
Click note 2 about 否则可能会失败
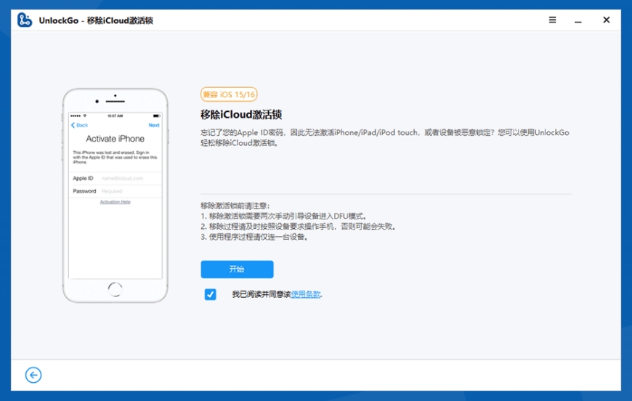(299, 227)
